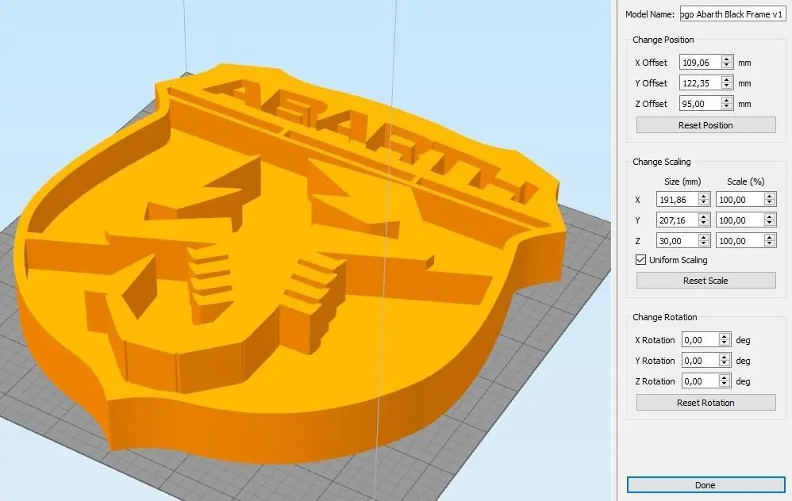Increase Z size with up arrow
The image size is (792, 501).
[x=704, y=237]
